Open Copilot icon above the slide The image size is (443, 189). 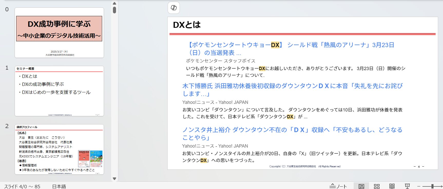click(x=174, y=8)
